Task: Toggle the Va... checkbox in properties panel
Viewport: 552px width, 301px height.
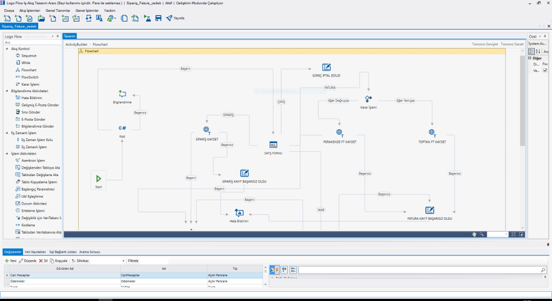Action: (545, 71)
